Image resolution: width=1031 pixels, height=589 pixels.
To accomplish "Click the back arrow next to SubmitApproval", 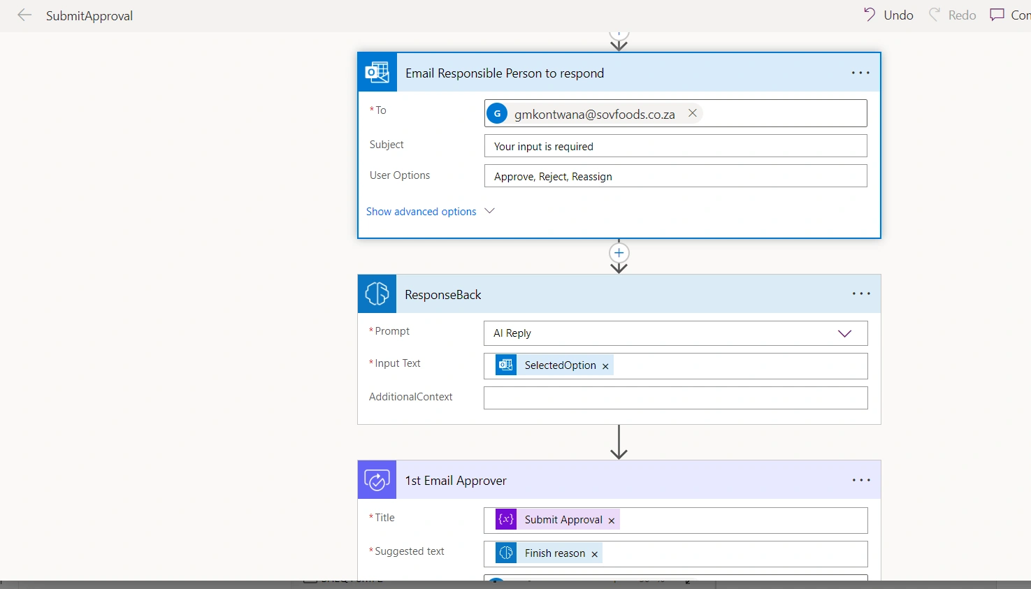I will pos(24,15).
